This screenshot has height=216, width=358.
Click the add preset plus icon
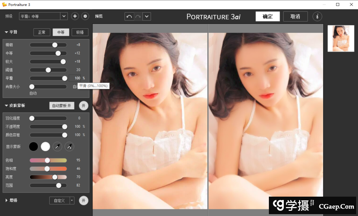pos(75,16)
